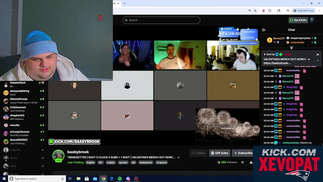Follow the baabybrook channel
The width and height of the screenshot is (323, 182).
(198, 153)
